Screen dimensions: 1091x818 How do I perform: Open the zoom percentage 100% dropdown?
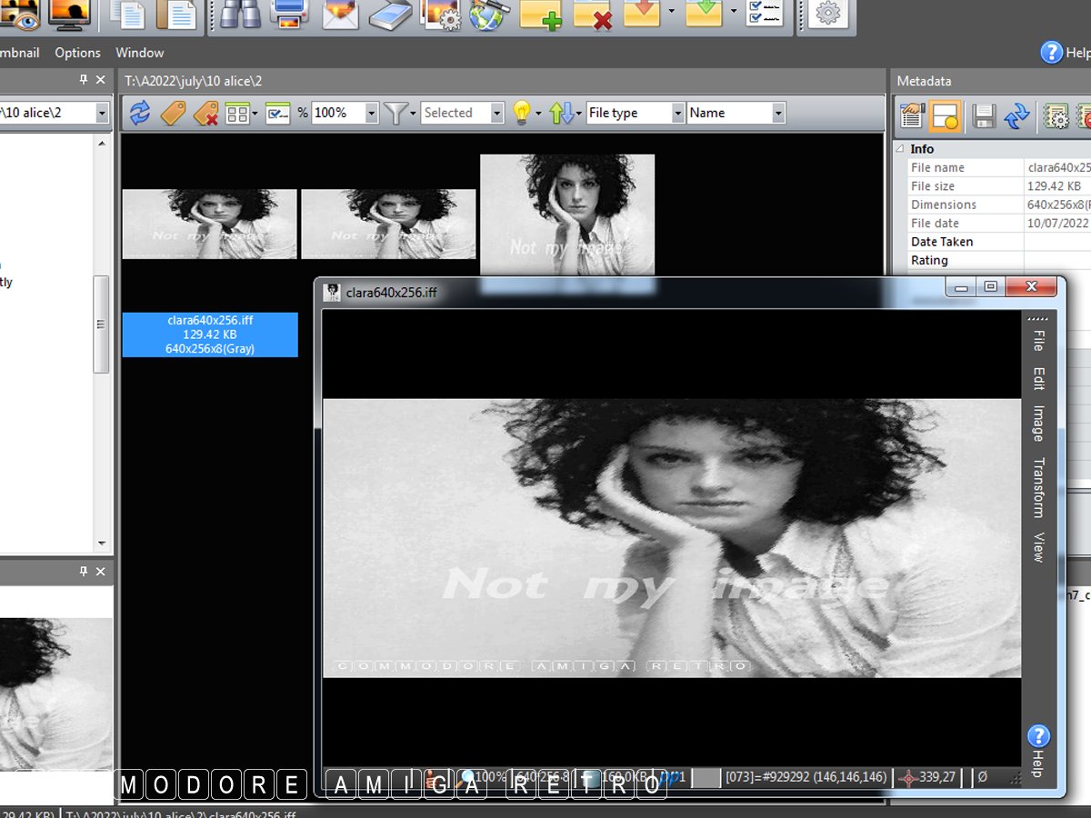point(371,113)
